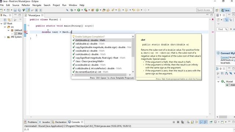235x132 pixels.
Task: Click the Pin Console icon
Action: (x=211, y=122)
